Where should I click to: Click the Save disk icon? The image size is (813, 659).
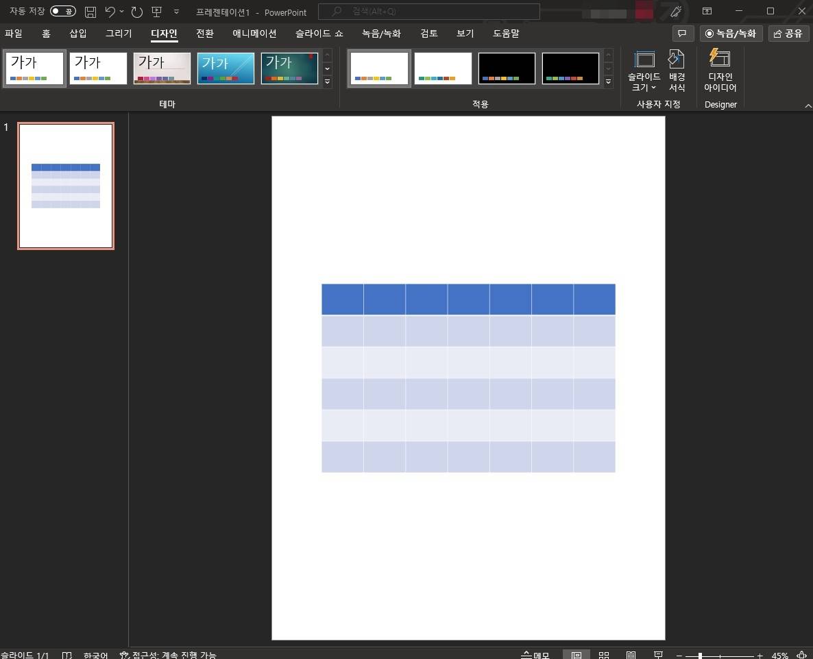click(x=90, y=12)
